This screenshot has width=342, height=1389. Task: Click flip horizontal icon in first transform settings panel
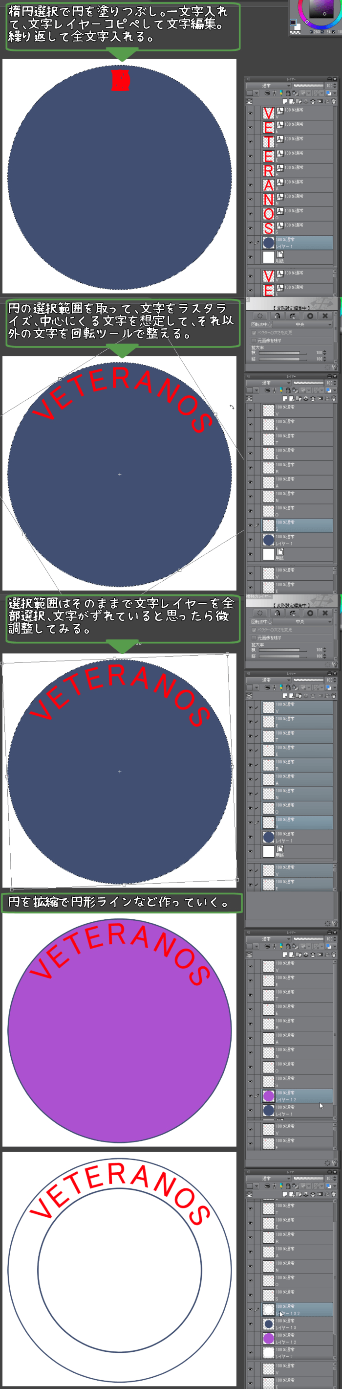click(x=277, y=316)
